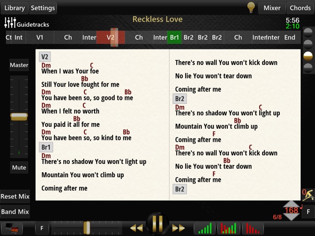
Task: Click the lyric line "When I was Your foe"
Action: [70, 71]
